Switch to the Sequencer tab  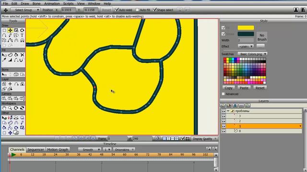[x=35, y=150]
